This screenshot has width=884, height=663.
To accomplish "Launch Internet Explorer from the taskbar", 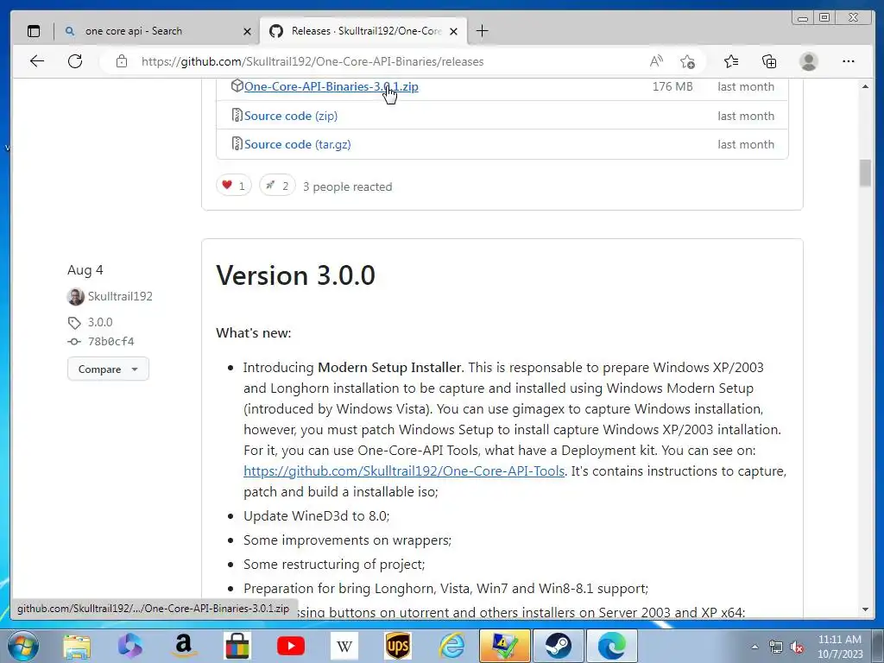I will click(451, 646).
